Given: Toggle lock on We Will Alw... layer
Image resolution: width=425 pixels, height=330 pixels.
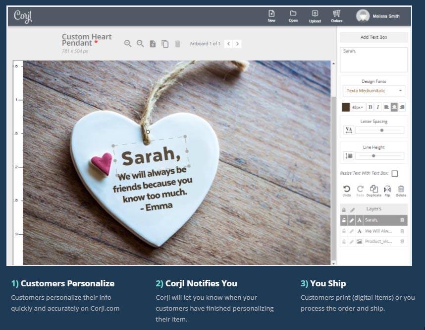Looking at the screenshot, I should (x=344, y=231).
